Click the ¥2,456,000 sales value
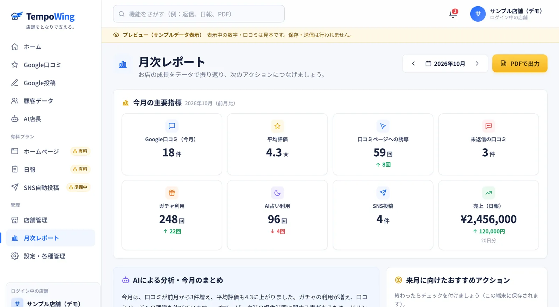Image resolution: width=559 pixels, height=307 pixels. click(488, 220)
